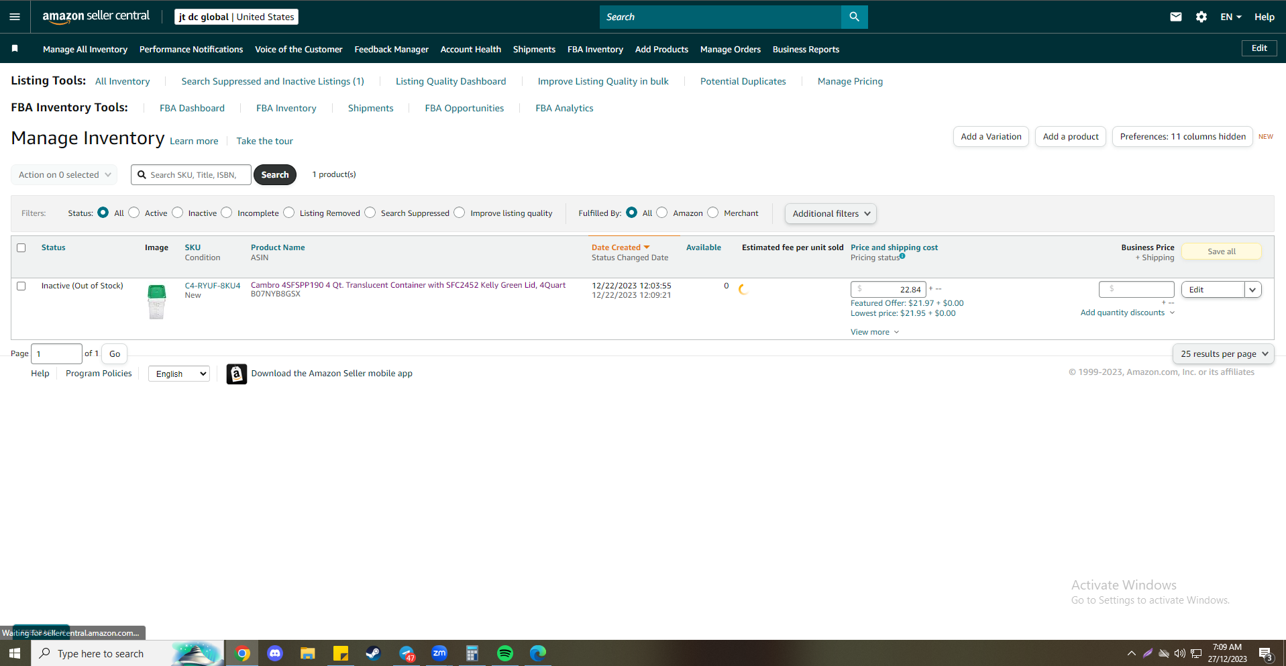The image size is (1286, 666).
Task: Select the Search Suppressed status filter
Action: pyautogui.click(x=370, y=213)
